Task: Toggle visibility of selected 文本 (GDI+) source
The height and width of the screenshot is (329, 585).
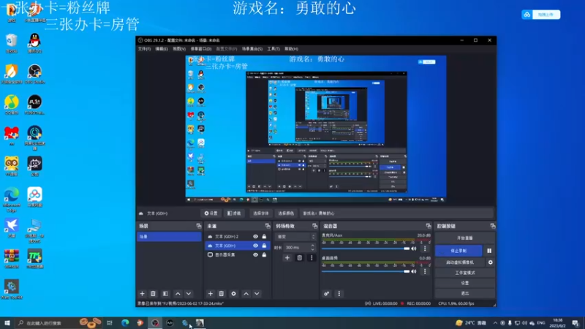Action: click(255, 246)
